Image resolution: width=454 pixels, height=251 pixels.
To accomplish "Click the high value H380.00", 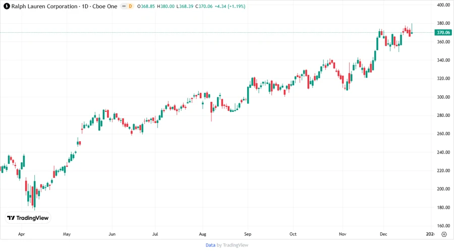I will click(x=165, y=7).
